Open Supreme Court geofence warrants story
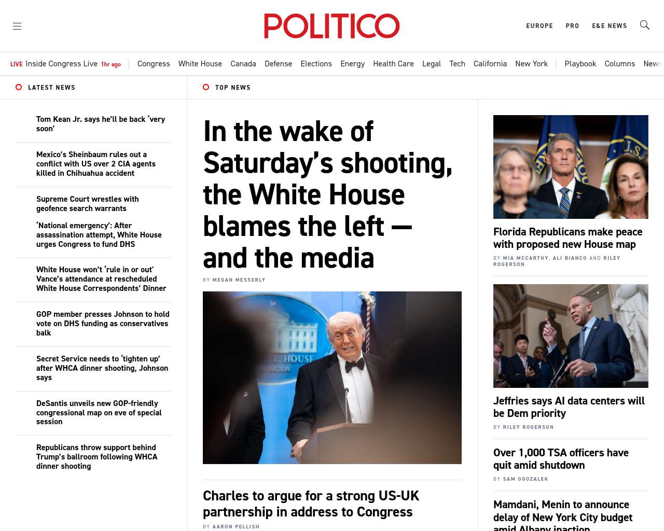The height and width of the screenshot is (531, 664). (x=88, y=204)
